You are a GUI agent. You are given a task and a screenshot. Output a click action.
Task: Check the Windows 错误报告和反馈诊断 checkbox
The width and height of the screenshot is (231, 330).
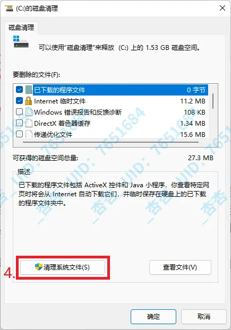click(x=19, y=112)
